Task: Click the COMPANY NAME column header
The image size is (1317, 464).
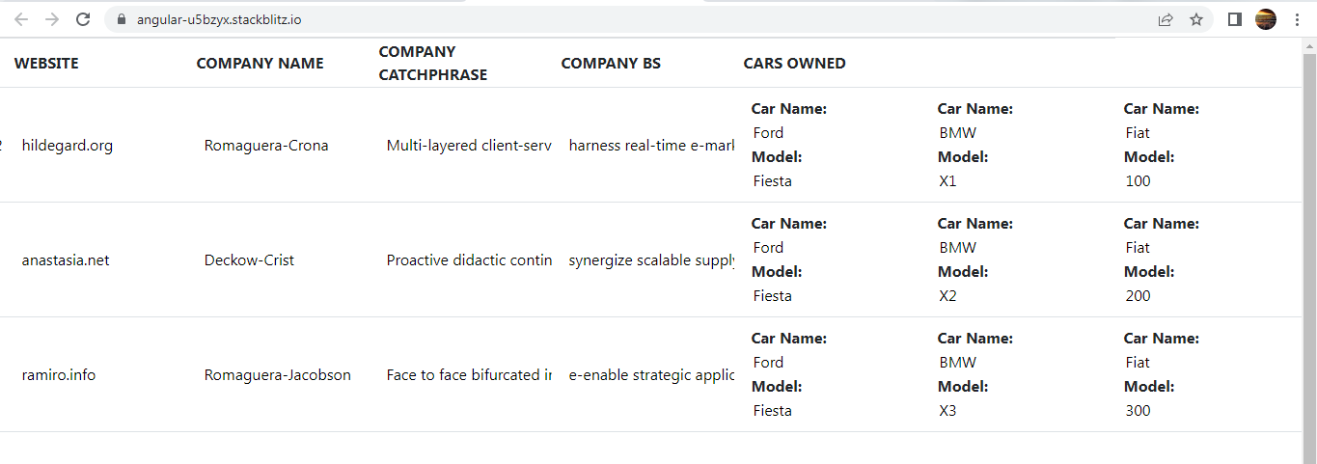Action: [x=260, y=64]
